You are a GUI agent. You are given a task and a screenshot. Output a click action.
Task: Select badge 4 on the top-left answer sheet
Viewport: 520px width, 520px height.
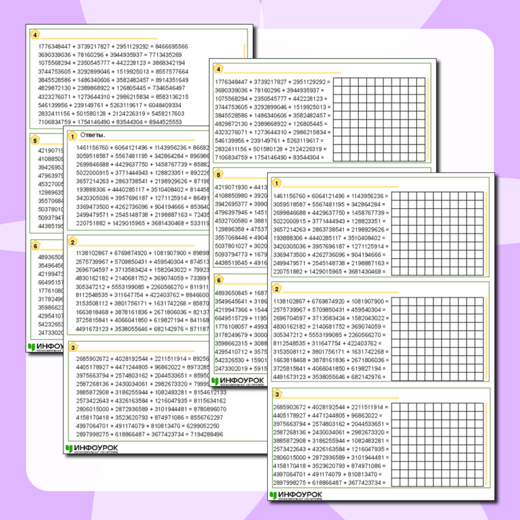click(36, 35)
